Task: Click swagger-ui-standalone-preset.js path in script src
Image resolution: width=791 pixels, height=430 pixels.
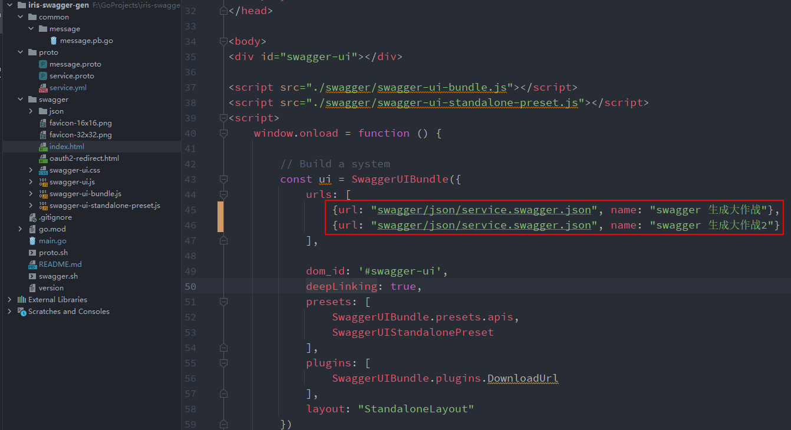Action: coord(477,102)
